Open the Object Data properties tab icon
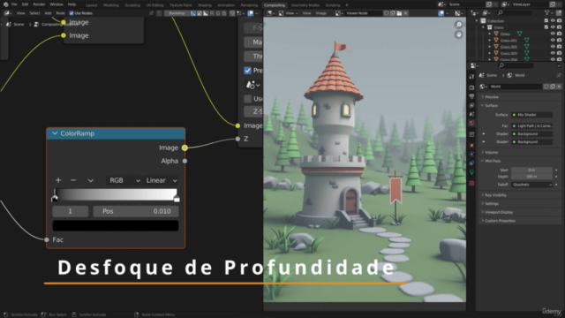 click(471, 172)
